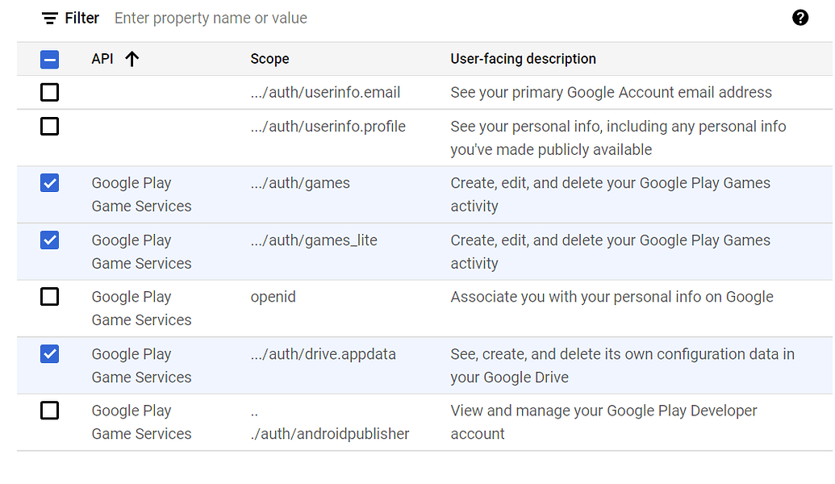
Task: Enable the userinfo.profile scope checkbox
Action: [49, 126]
